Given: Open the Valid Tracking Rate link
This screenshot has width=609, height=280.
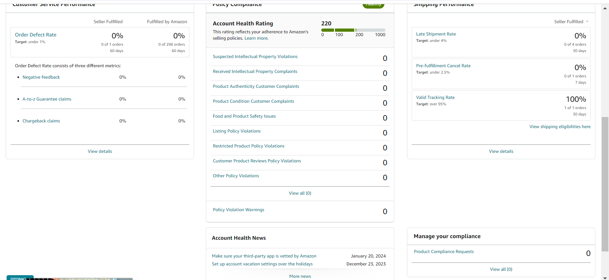Looking at the screenshot, I should click(x=435, y=97).
